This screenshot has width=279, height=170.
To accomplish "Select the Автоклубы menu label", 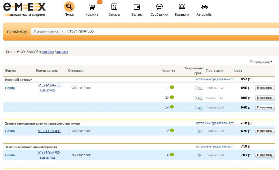I will click(x=204, y=15).
